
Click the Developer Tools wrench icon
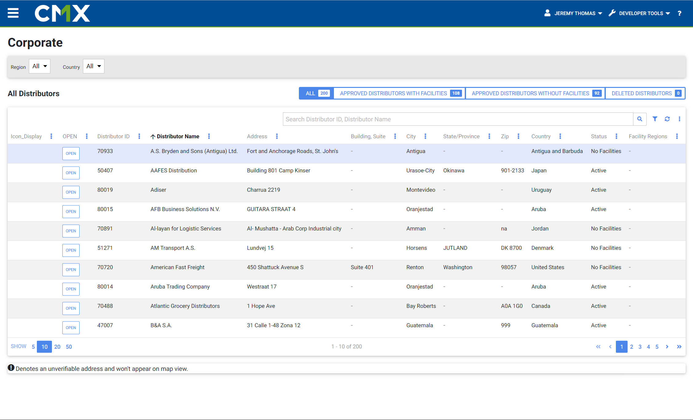[x=612, y=13]
